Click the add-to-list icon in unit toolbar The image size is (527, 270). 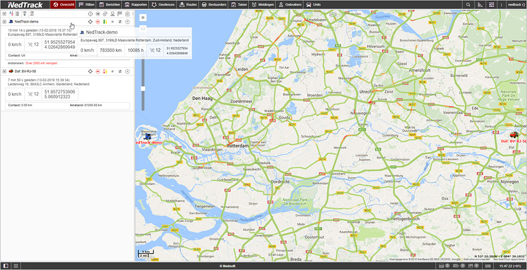pos(25,14)
